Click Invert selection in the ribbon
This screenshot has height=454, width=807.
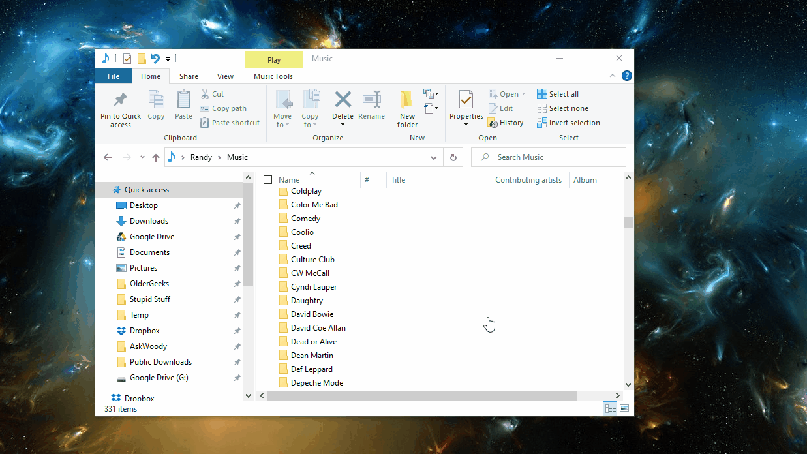(x=568, y=123)
